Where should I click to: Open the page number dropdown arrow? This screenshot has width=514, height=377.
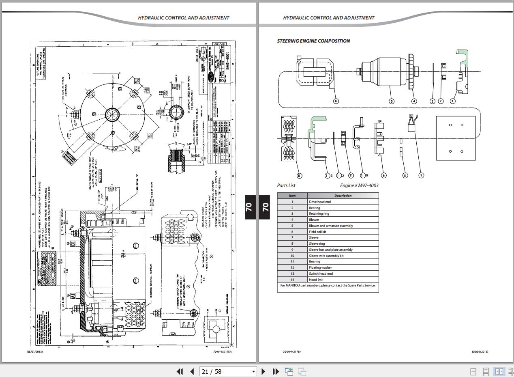click(x=254, y=372)
